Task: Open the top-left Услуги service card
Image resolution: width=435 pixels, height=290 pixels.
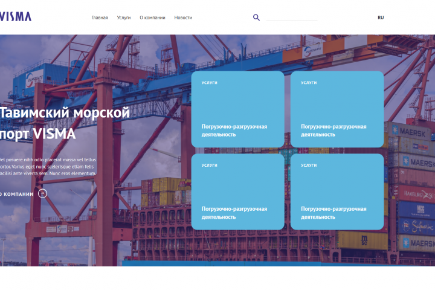Action: tap(238, 109)
